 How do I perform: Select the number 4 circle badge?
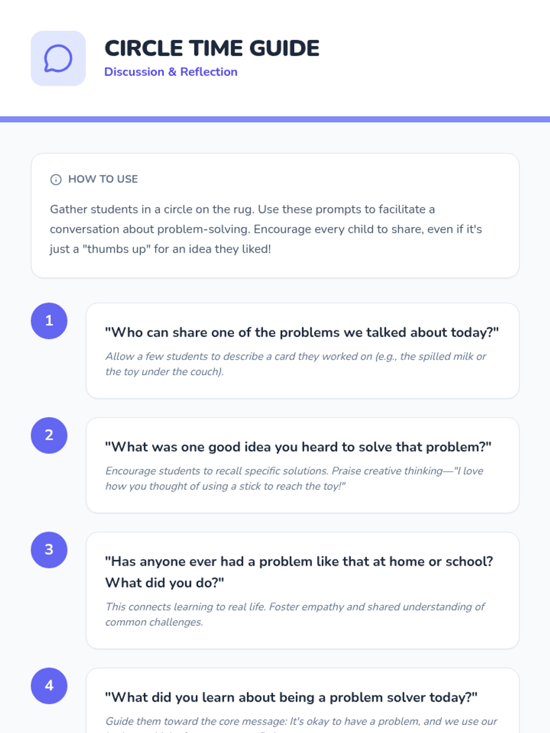coord(49,686)
